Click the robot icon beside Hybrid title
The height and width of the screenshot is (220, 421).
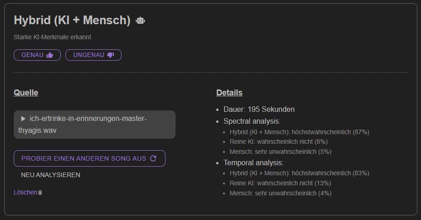pos(140,21)
